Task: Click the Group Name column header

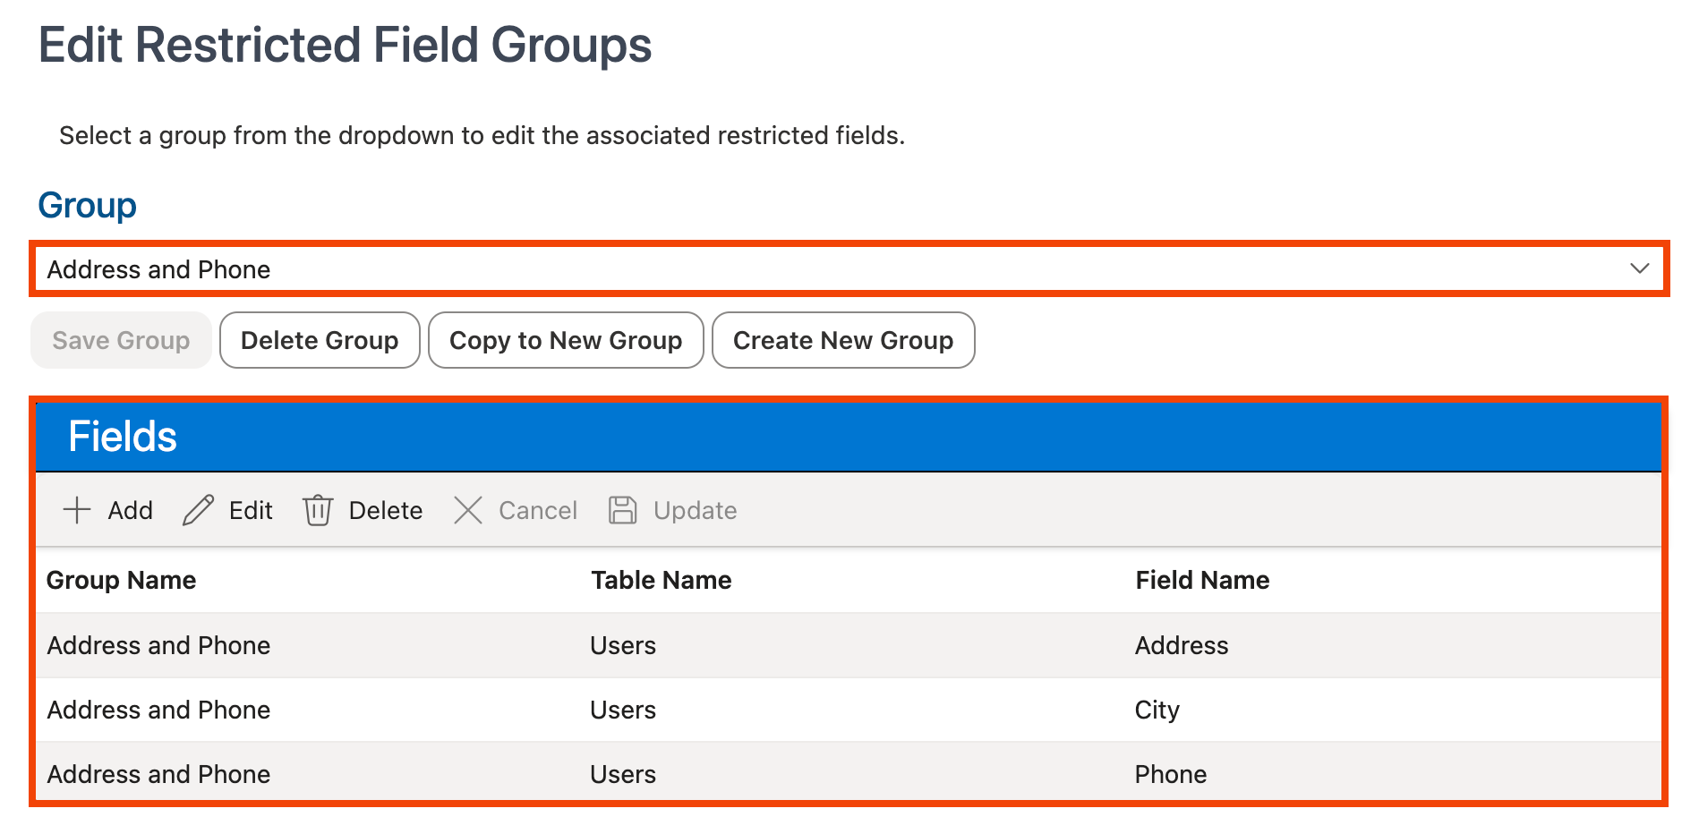Action: [121, 580]
